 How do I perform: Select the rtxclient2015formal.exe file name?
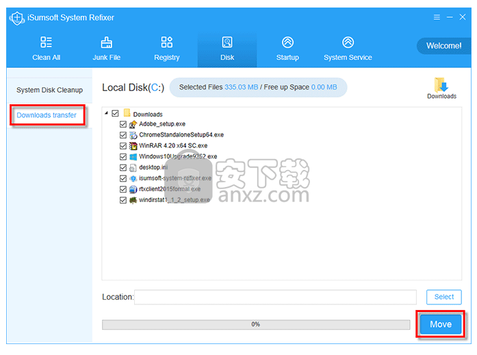point(170,189)
